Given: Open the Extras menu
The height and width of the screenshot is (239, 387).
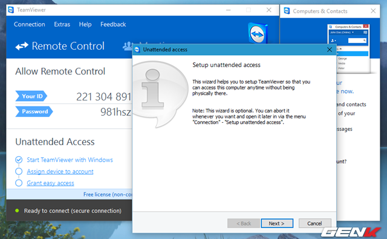Looking at the screenshot, I should coord(62,24).
